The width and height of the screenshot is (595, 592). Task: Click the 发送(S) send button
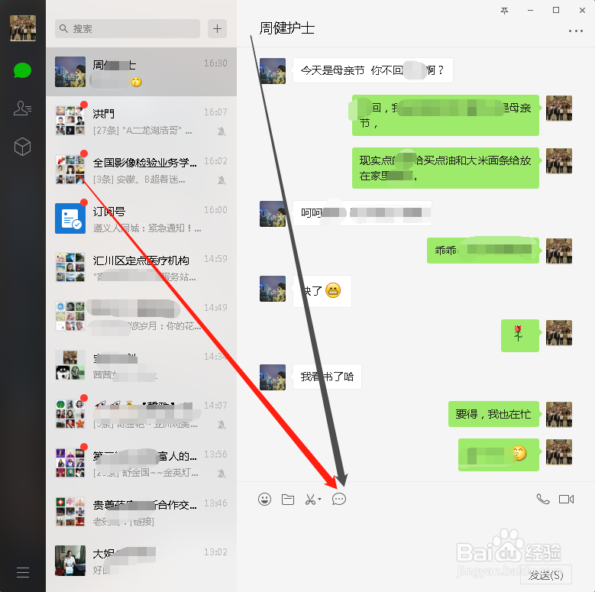(546, 575)
